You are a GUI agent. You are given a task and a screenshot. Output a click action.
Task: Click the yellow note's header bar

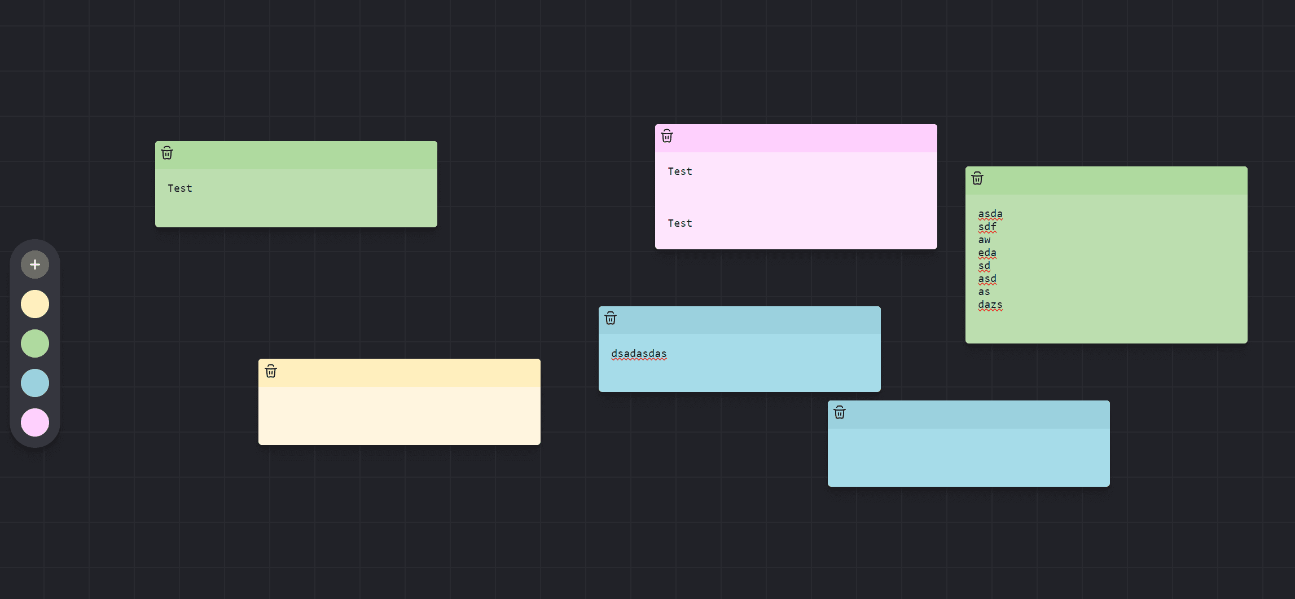pyautogui.click(x=400, y=373)
